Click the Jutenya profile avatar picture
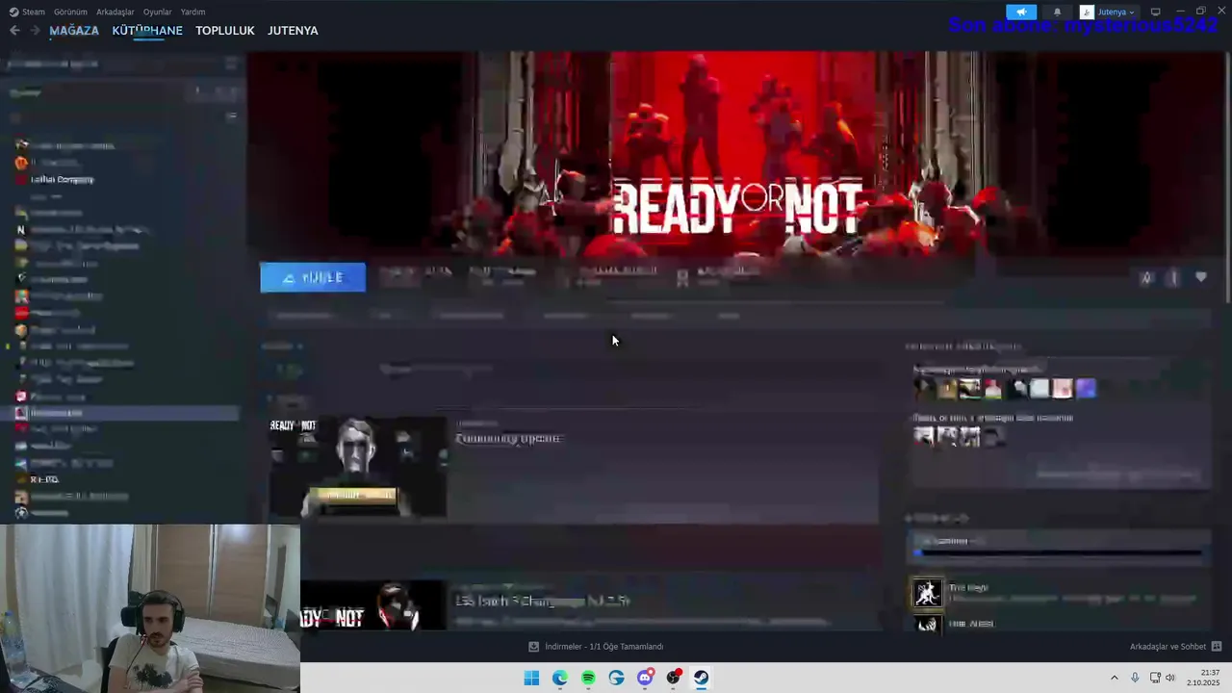 point(1087,12)
